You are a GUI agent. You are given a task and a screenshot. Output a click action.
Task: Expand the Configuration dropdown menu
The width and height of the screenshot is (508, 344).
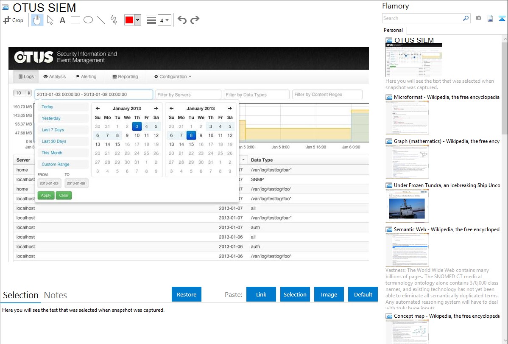[173, 76]
